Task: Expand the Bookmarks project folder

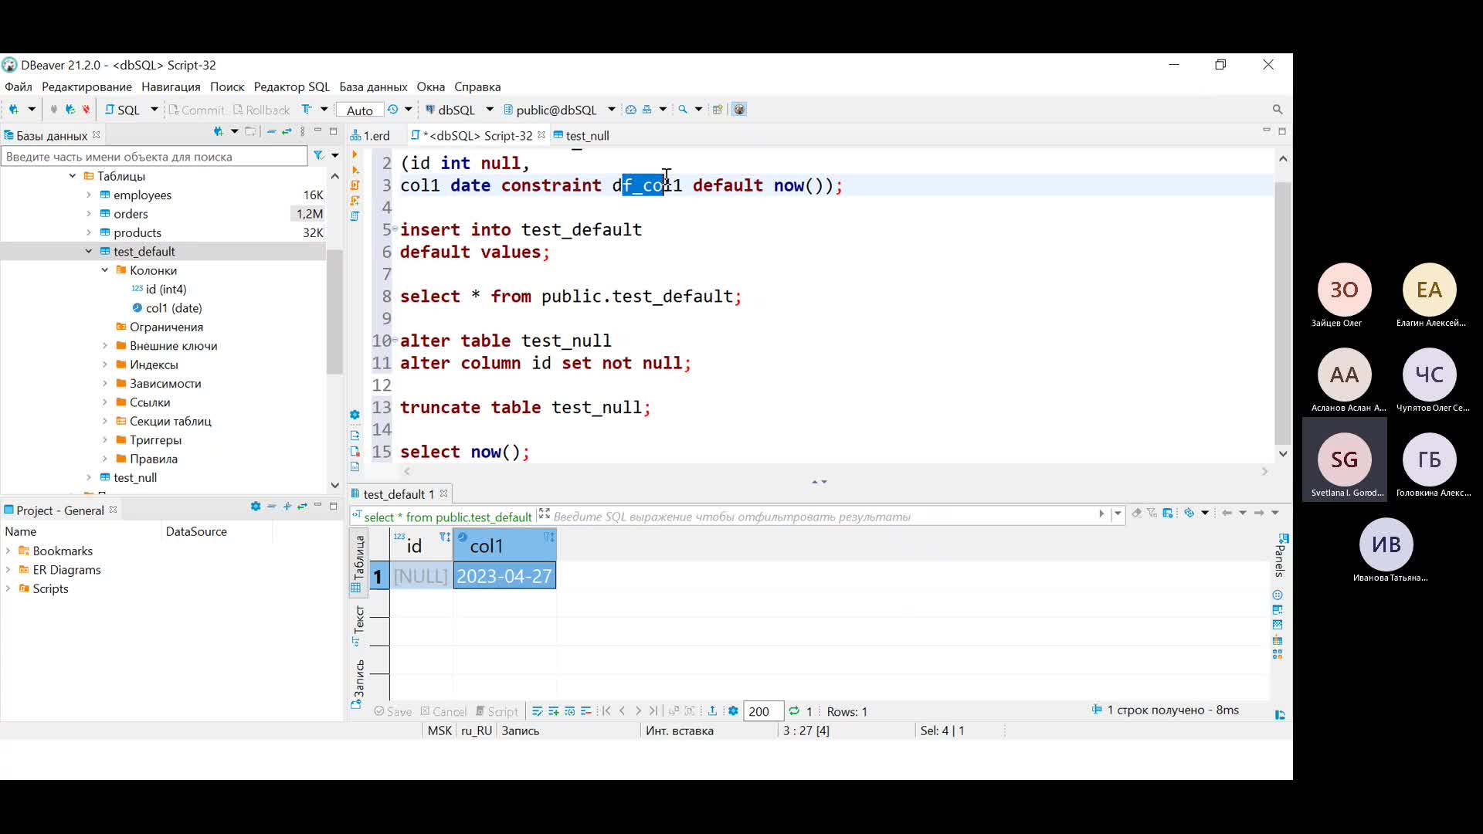Action: coord(8,551)
